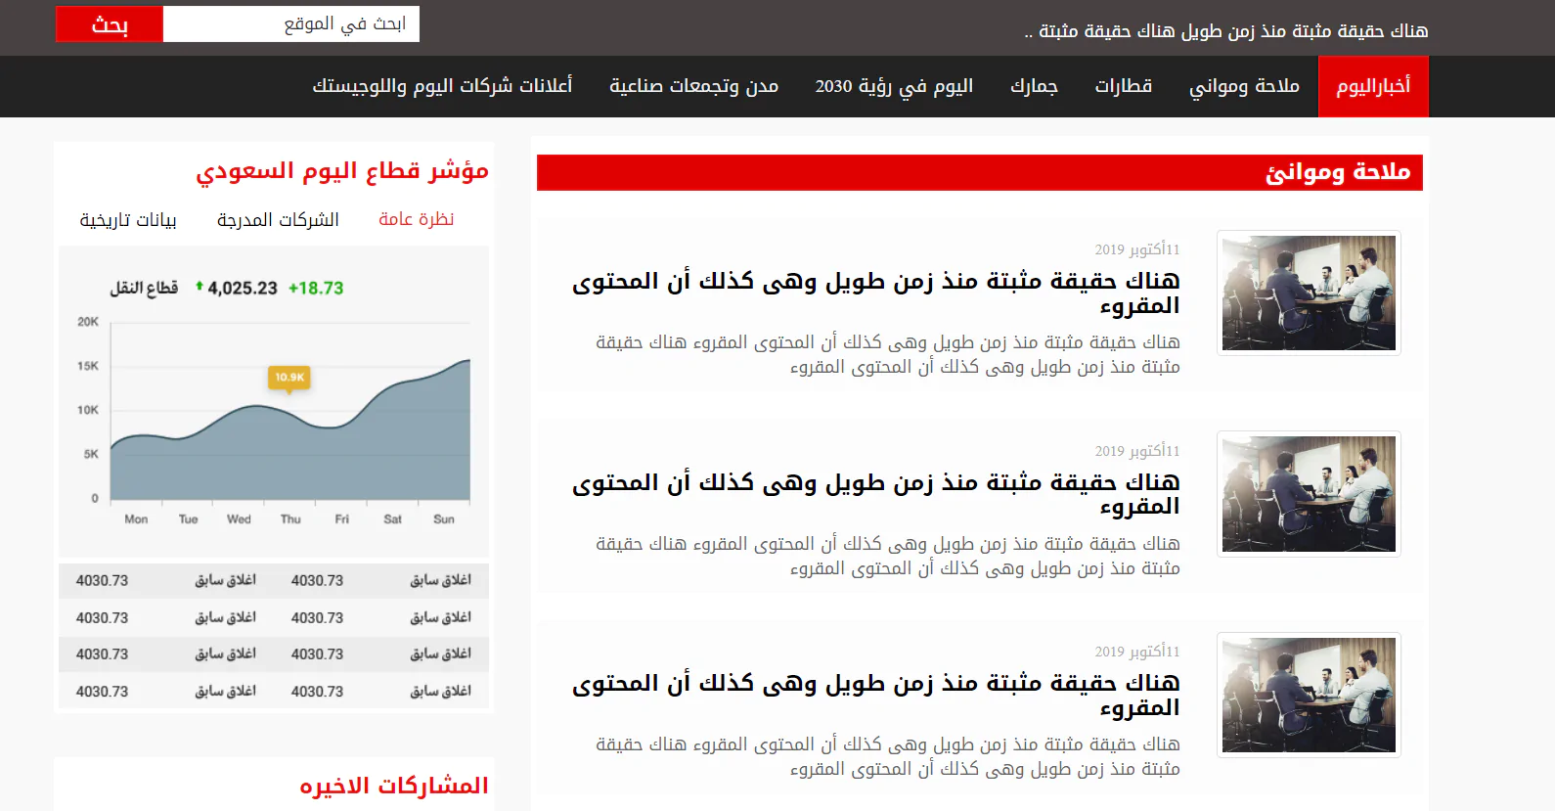Screen dimensions: 1555x811
Task: Open اليوم في رؤية 2030 menu item
Action: (894, 87)
